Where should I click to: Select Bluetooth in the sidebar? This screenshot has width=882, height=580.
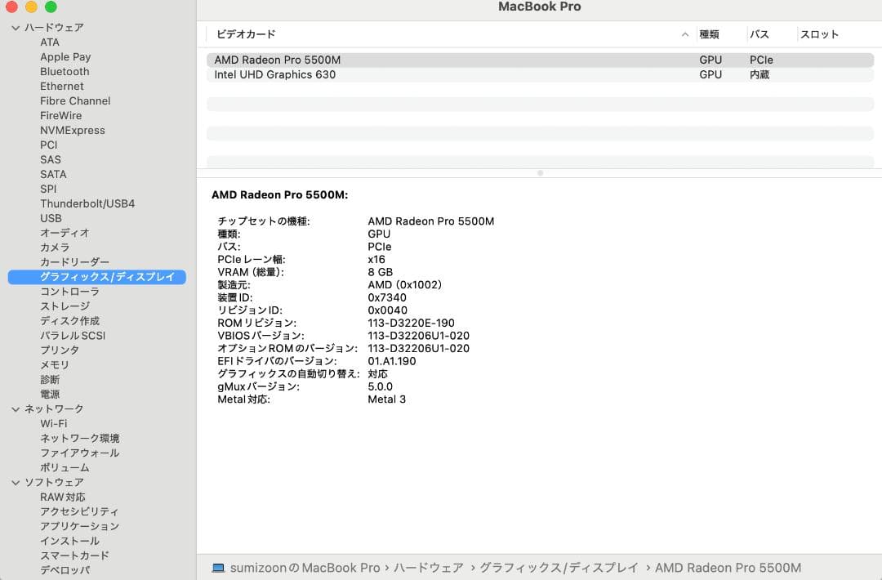[x=64, y=71]
